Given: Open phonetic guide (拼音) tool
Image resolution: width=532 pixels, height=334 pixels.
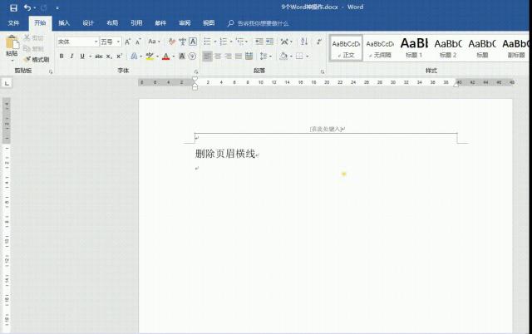Looking at the screenshot, I should pos(183,42).
